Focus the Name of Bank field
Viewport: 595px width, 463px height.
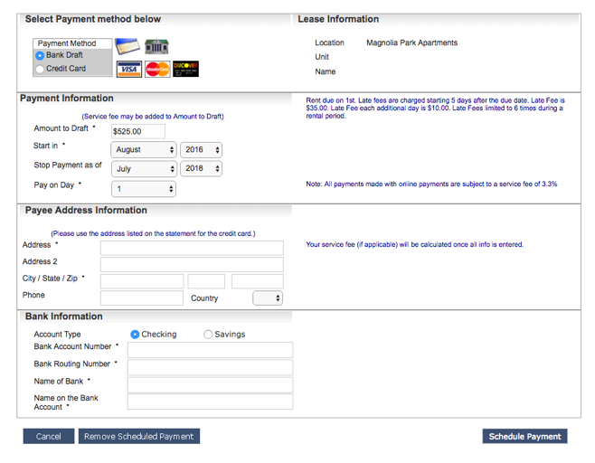(x=210, y=384)
